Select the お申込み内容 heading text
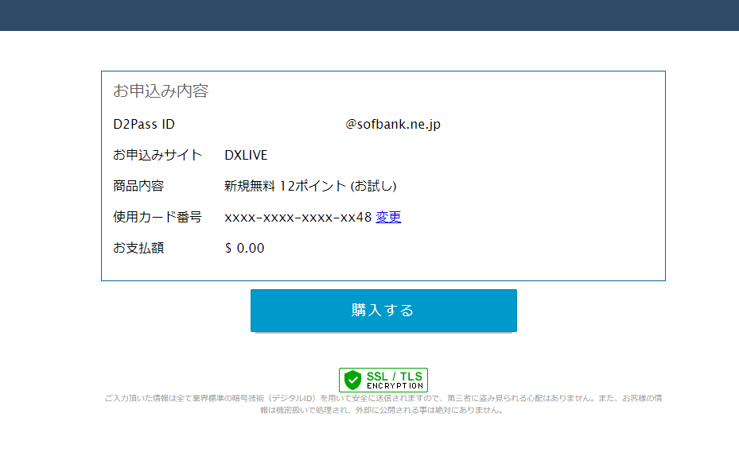Screen dimensions: 739x452 click(x=161, y=91)
